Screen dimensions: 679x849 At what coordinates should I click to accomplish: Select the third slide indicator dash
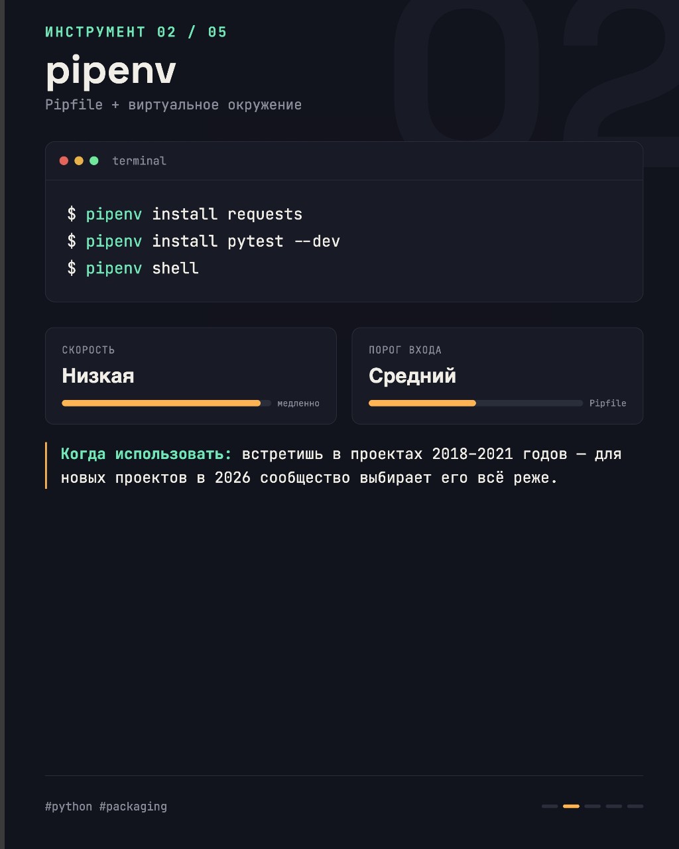tap(592, 806)
